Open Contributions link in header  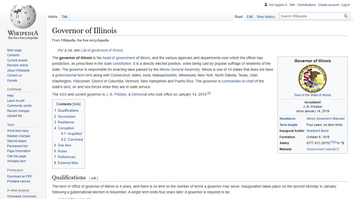[306, 5]
